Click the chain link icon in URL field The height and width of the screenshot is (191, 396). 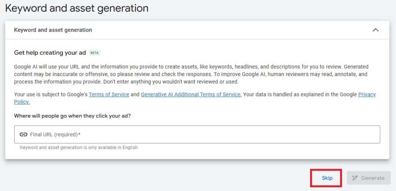pyautogui.click(x=23, y=134)
